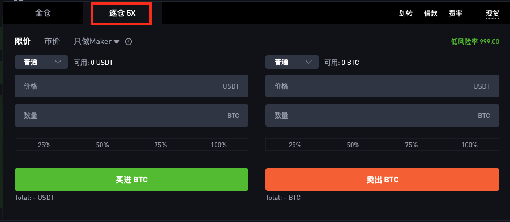The width and height of the screenshot is (510, 222).
Task: Focus the sell-side 数量 BTC field
Action: tap(382, 115)
